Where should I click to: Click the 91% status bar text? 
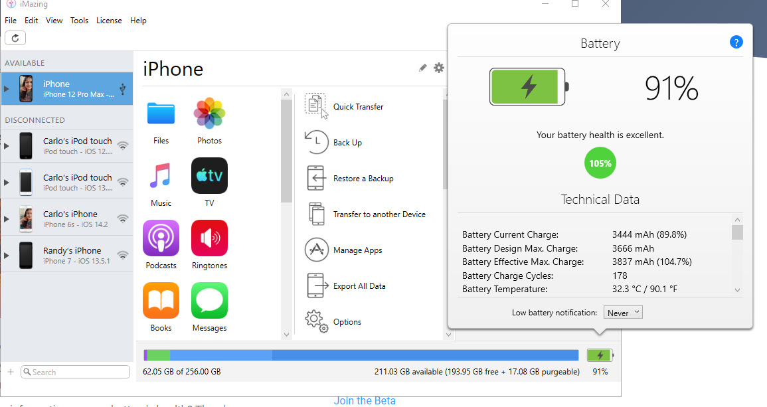[x=600, y=372]
